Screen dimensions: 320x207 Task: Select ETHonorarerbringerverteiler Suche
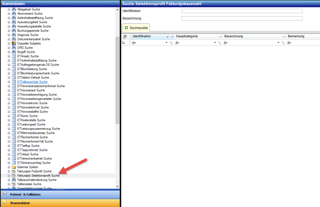coord(39,99)
